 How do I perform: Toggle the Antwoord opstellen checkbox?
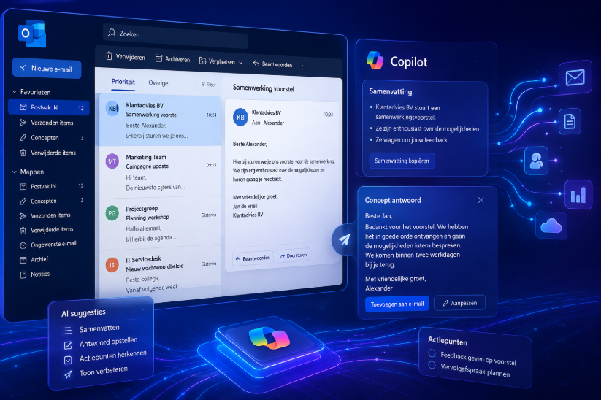(68, 345)
